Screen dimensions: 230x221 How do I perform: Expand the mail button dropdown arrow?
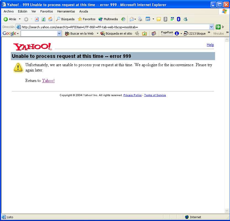click(135, 19)
